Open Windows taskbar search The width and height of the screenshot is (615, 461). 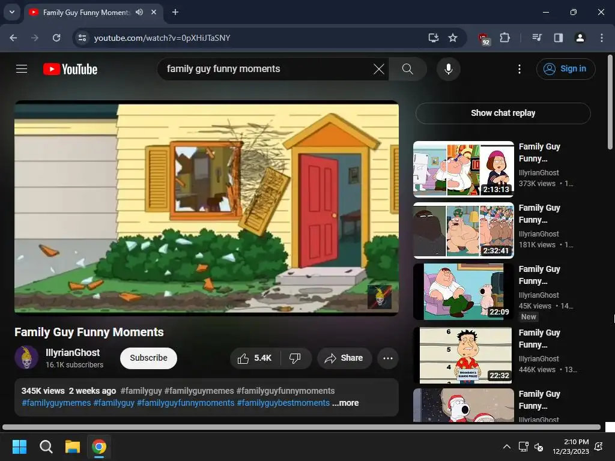pyautogui.click(x=46, y=447)
